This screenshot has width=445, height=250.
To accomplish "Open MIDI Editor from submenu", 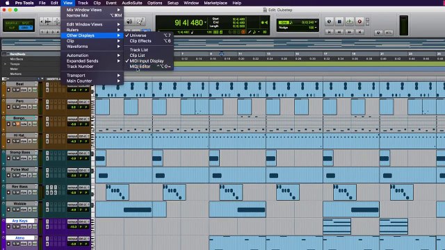I will (149, 67).
